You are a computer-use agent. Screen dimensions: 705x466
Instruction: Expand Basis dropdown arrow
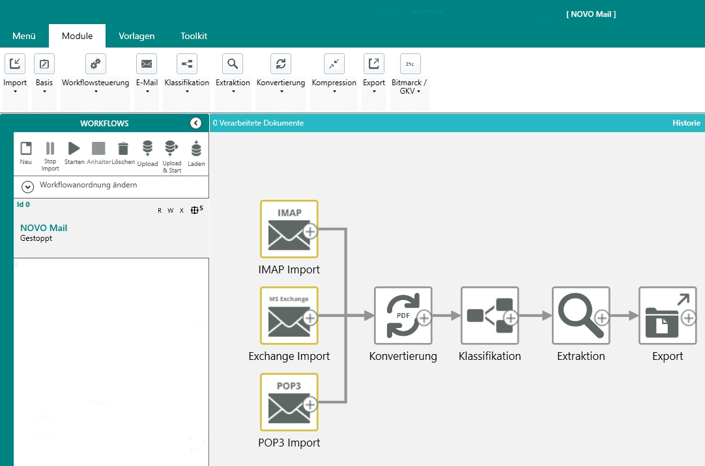44,92
